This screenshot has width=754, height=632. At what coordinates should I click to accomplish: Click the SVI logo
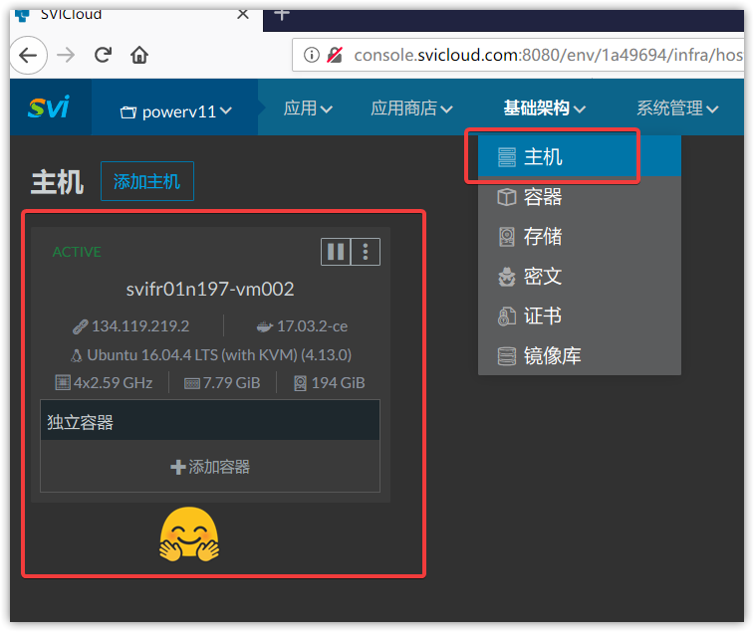[x=50, y=106]
